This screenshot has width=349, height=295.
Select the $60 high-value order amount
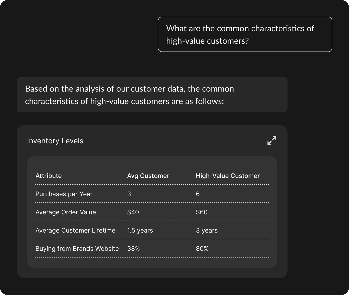tap(202, 212)
